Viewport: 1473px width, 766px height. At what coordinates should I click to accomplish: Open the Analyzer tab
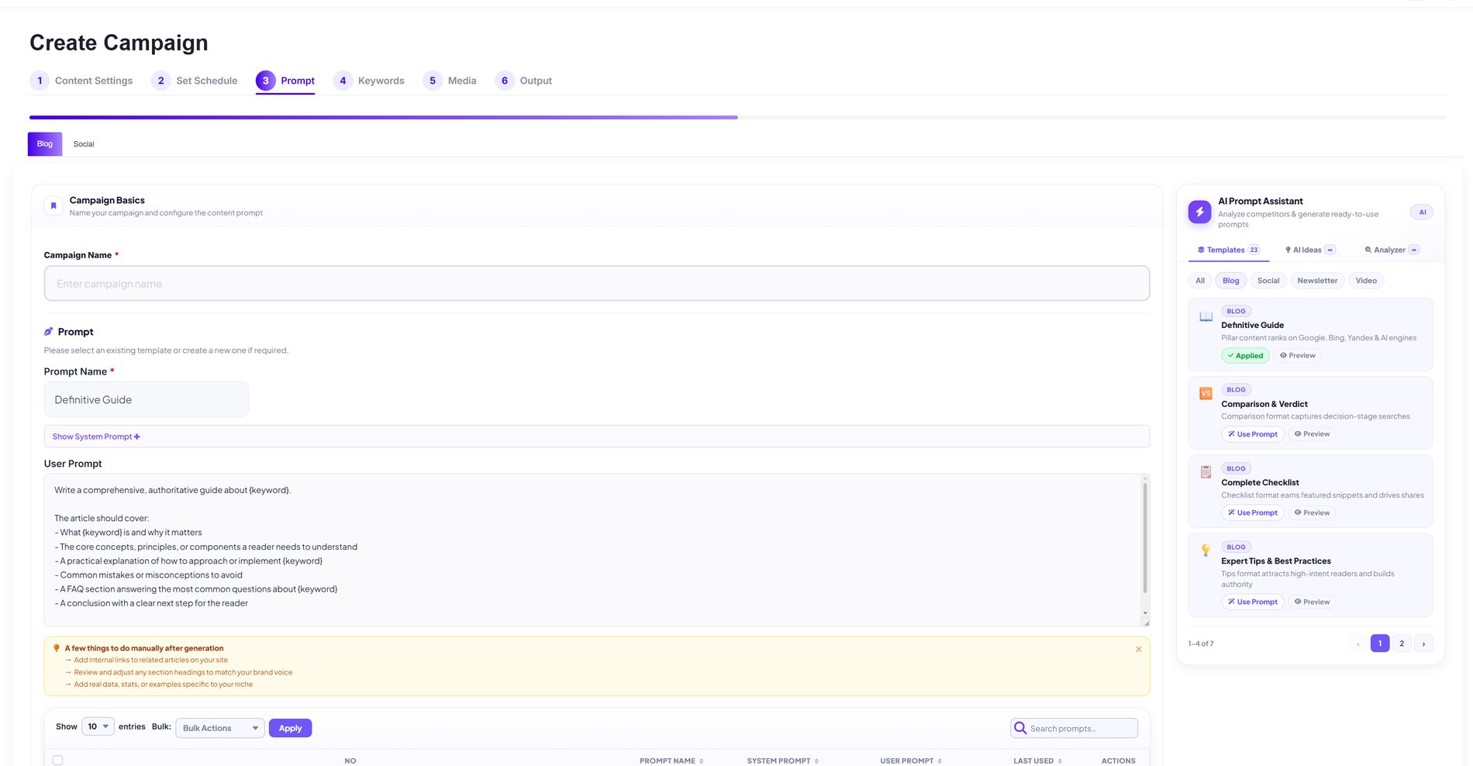(1392, 250)
